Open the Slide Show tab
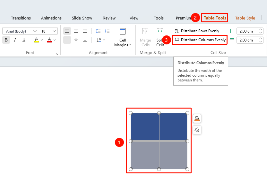 tap(82, 18)
